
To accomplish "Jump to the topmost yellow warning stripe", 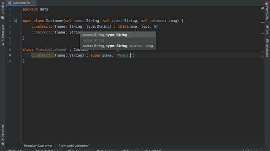I will click(x=262, y=22).
